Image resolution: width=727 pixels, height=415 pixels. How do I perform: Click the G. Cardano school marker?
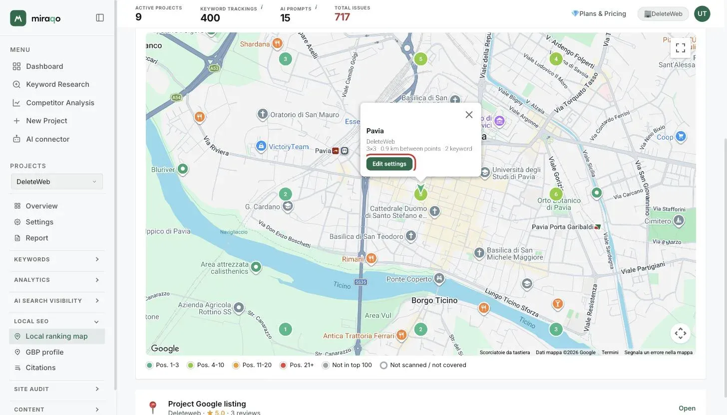(x=287, y=207)
